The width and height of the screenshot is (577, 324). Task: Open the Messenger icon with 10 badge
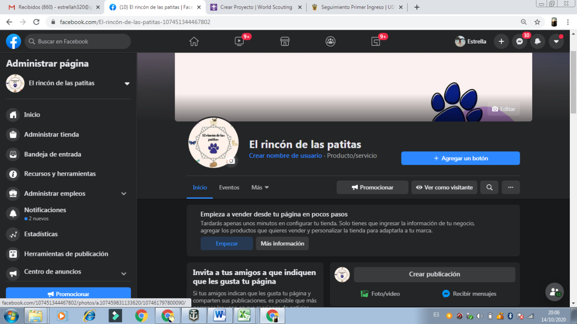coord(519,41)
